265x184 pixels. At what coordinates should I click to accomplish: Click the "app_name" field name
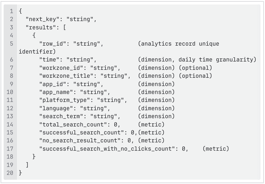click(x=57, y=92)
